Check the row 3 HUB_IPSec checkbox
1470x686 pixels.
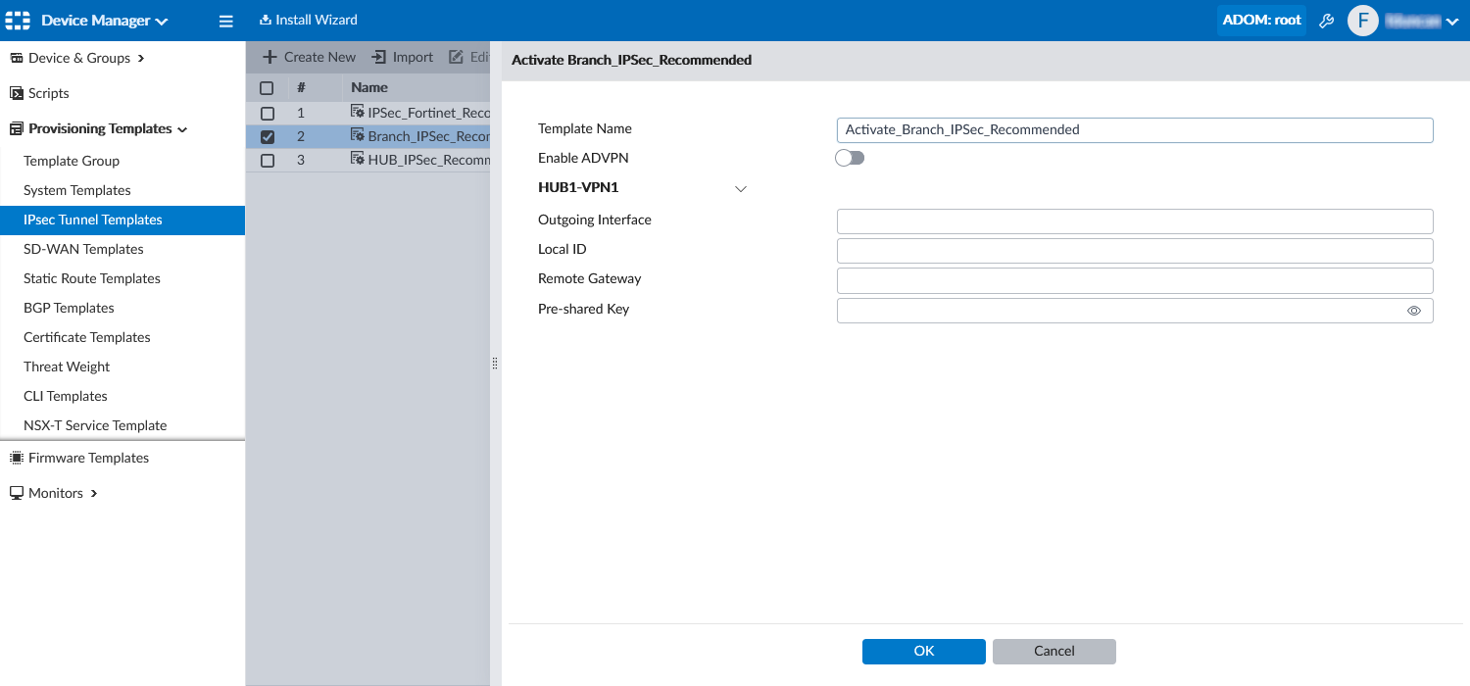coord(268,160)
